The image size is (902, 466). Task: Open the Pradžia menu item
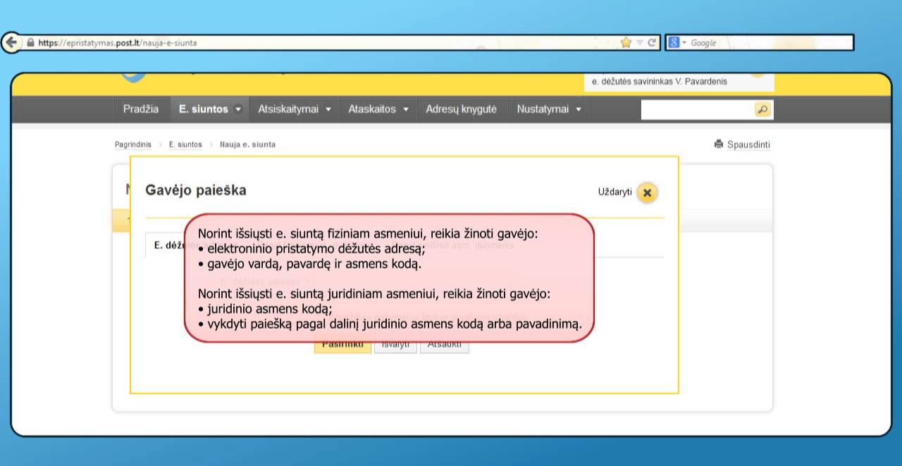coord(141,109)
